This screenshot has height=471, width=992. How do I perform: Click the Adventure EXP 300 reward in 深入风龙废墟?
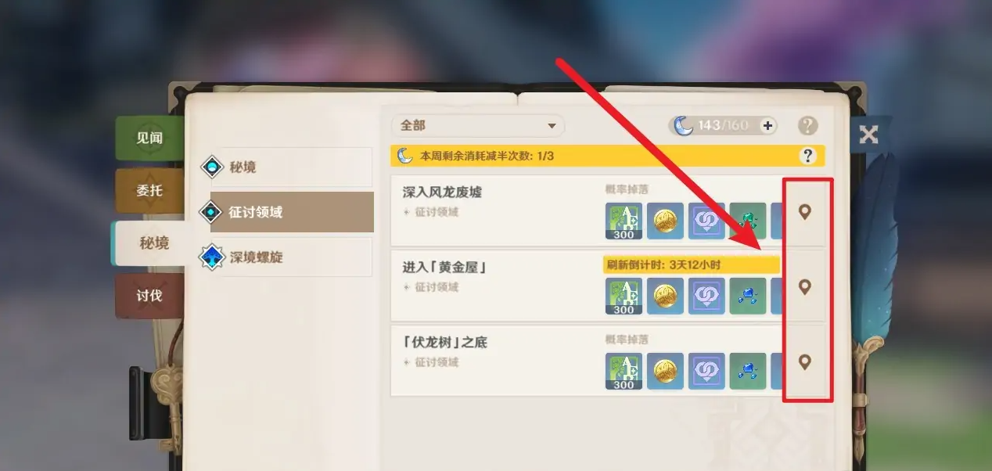click(624, 221)
